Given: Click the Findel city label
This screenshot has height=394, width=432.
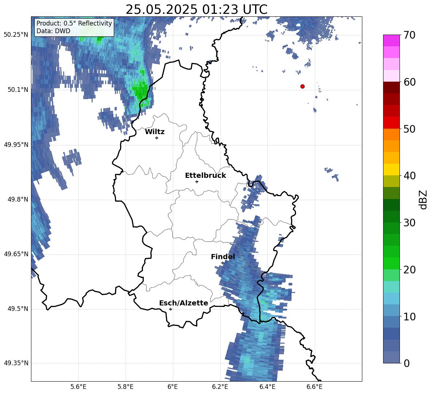Looking at the screenshot, I should (x=223, y=257).
